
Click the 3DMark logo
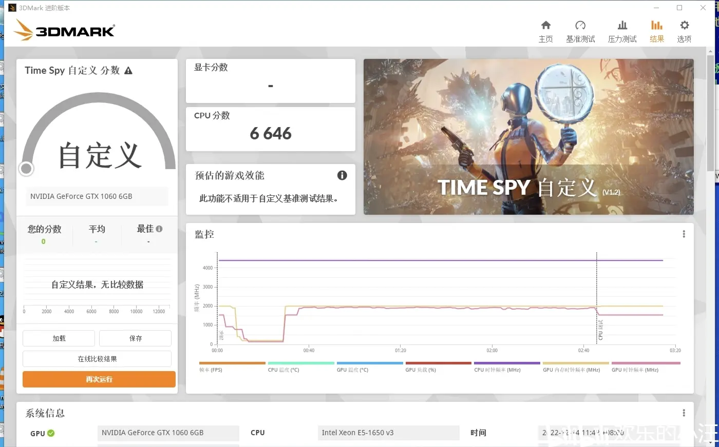[x=64, y=30]
